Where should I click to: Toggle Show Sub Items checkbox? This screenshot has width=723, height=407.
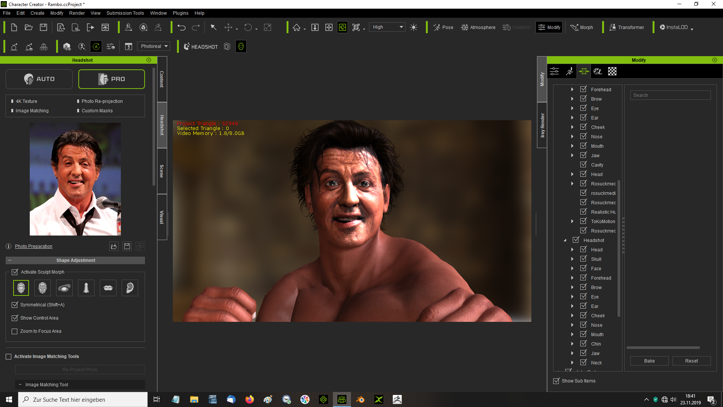coord(556,381)
